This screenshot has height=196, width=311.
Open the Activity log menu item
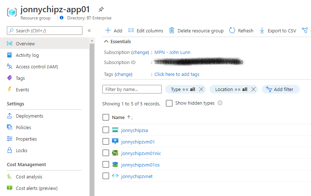click(x=27, y=55)
